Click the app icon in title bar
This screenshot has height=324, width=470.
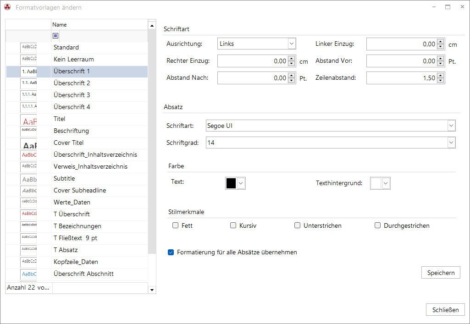point(7,7)
